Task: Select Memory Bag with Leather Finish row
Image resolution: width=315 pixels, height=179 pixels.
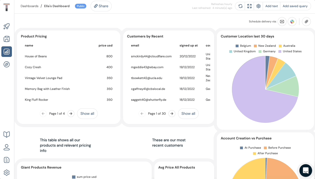Action: 69,89
